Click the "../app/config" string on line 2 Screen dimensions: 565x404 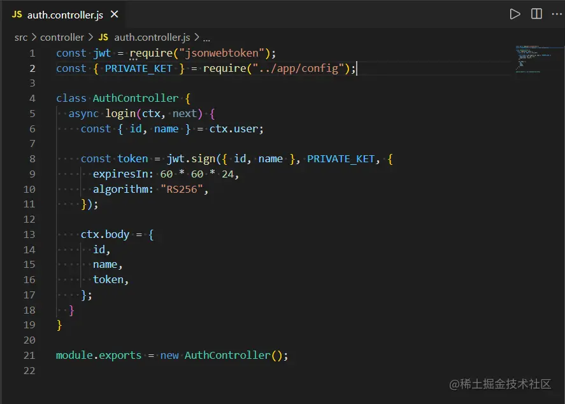pyautogui.click(x=298, y=68)
